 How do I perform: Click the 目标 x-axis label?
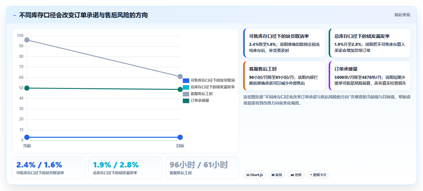(x=180, y=146)
